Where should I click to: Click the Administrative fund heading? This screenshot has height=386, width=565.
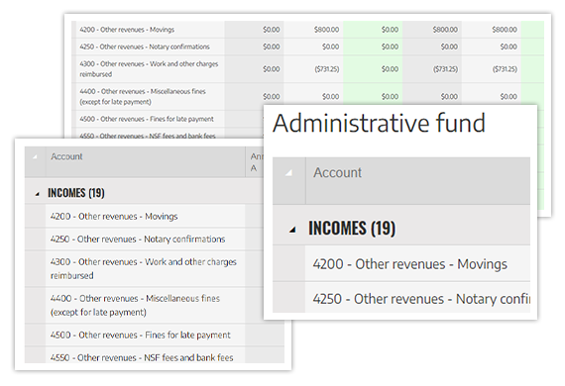point(379,123)
